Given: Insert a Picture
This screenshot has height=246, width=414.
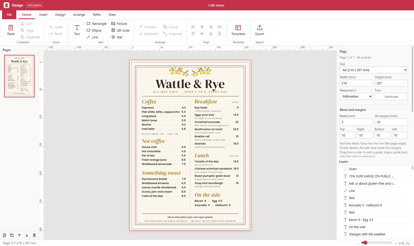Looking at the screenshot, I should tap(119, 24).
